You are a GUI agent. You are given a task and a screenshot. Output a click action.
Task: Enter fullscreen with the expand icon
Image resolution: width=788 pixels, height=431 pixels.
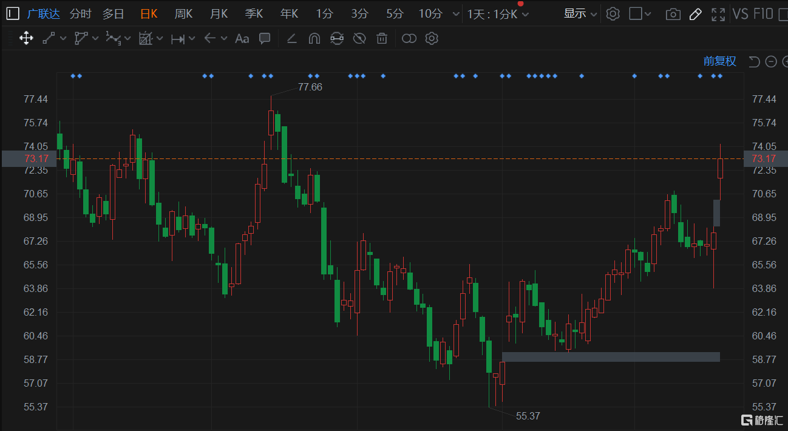pos(718,14)
